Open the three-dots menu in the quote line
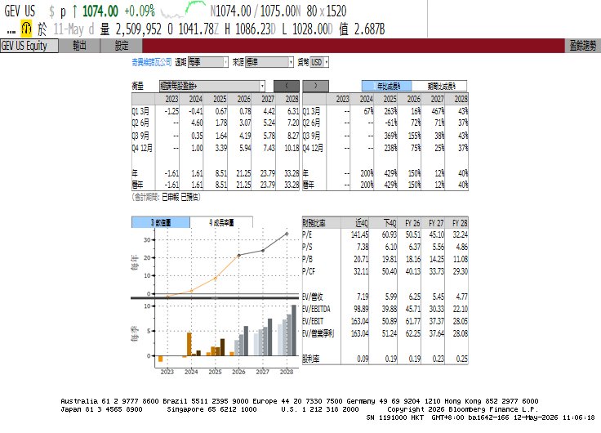Screen dimensions: 601x433 pos(11,31)
